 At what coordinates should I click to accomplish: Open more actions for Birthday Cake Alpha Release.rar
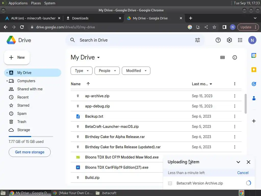point(234,137)
